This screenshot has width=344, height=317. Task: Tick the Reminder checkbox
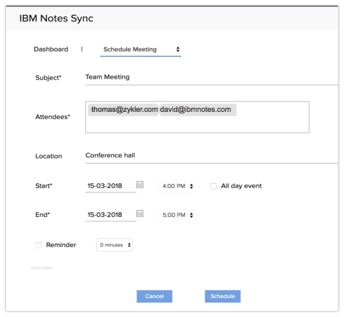[39, 245]
